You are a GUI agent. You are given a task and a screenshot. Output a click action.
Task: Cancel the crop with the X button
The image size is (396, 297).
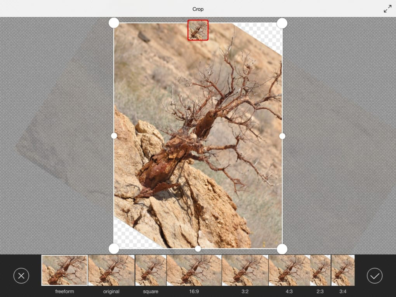(21, 276)
